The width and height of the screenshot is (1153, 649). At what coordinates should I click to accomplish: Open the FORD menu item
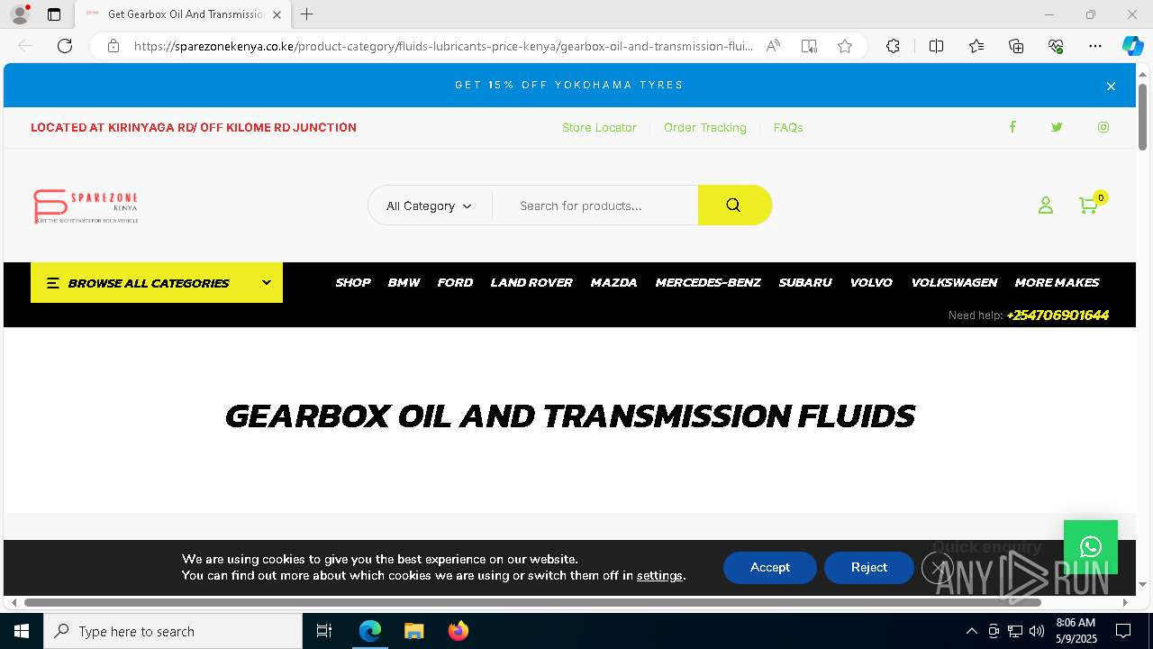pyautogui.click(x=455, y=283)
